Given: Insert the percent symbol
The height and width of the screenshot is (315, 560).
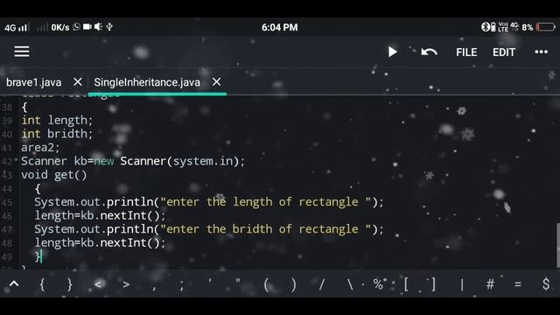Looking at the screenshot, I should coord(377,284).
